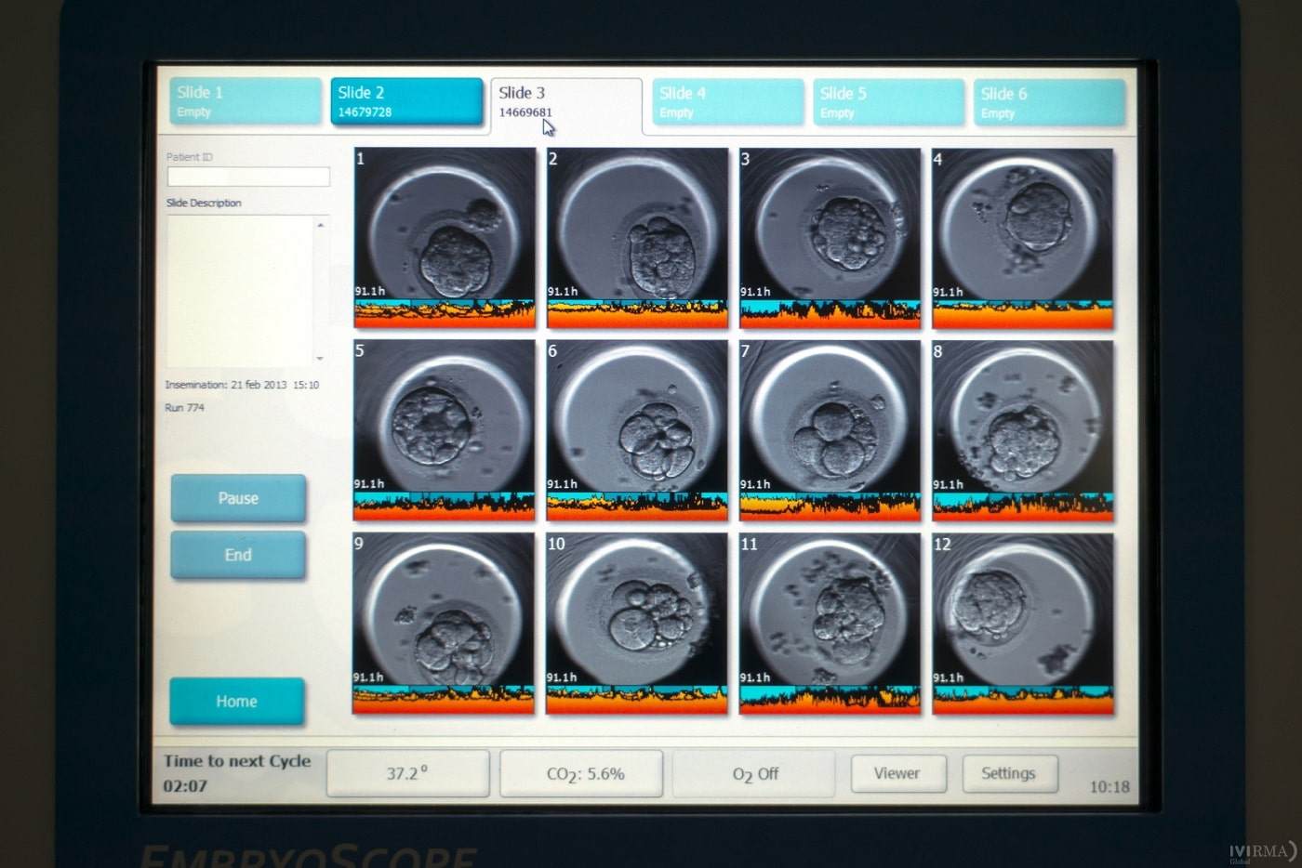
Task: Toggle the O2 Off control
Action: 754,773
